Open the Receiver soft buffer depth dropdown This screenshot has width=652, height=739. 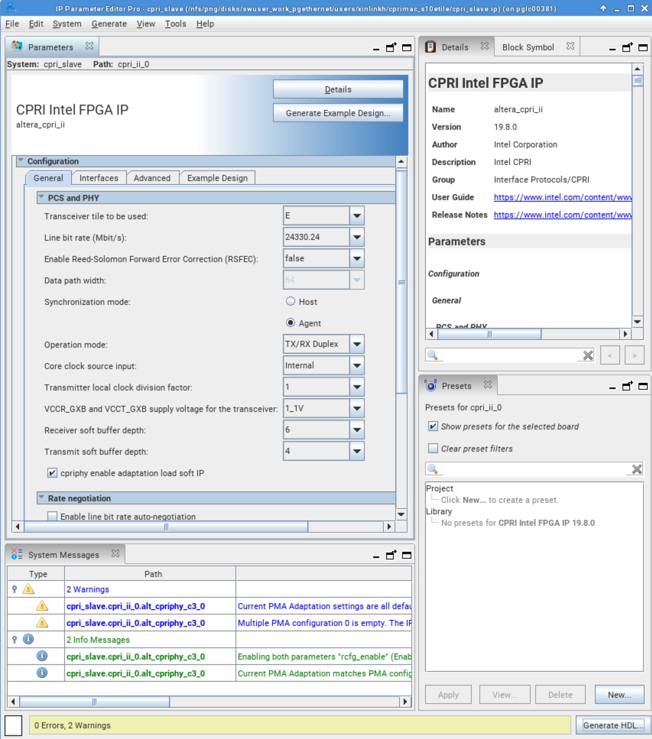pos(357,430)
